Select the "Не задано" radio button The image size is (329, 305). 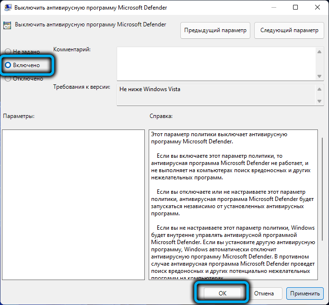[x=8, y=51]
